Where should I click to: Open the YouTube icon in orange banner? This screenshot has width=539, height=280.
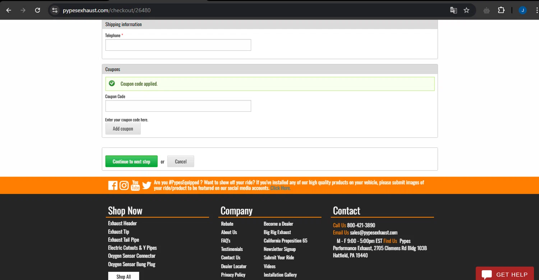(x=135, y=185)
